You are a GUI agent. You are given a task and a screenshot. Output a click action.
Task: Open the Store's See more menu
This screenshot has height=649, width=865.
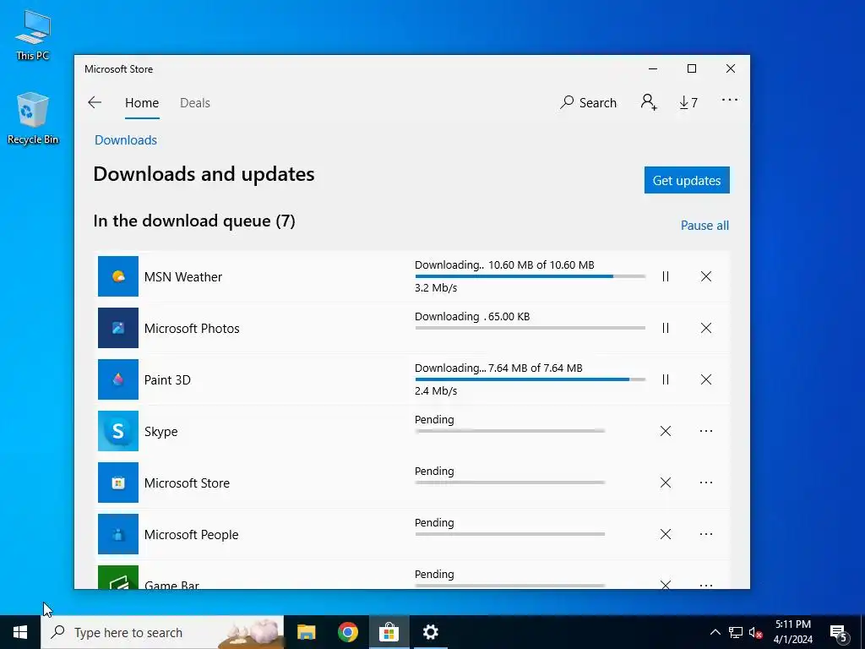coord(729,100)
